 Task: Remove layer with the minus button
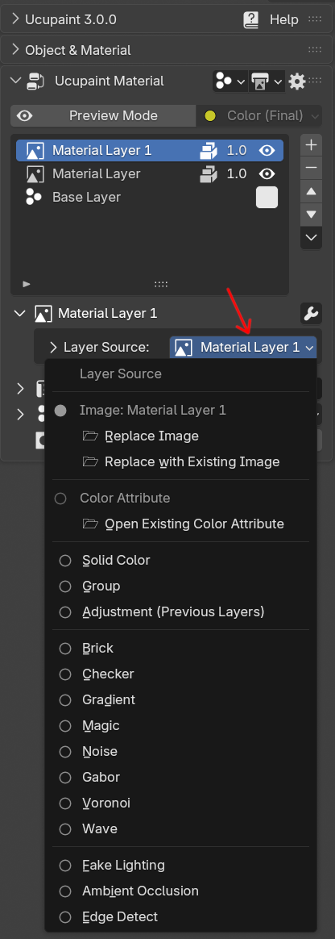pos(311,168)
